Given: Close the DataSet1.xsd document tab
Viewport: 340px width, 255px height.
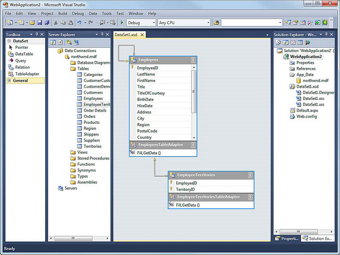Looking at the screenshot, I should pos(142,35).
